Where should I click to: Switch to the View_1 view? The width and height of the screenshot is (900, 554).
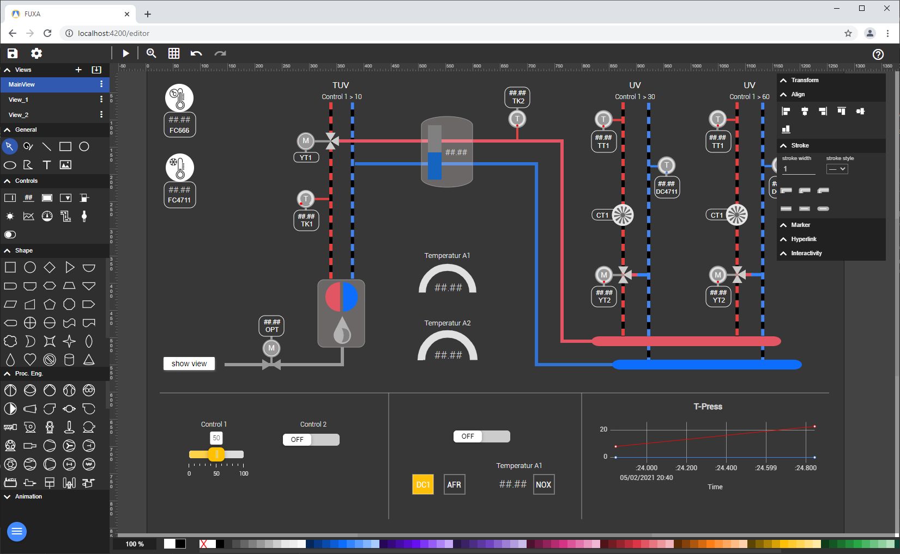[18, 100]
